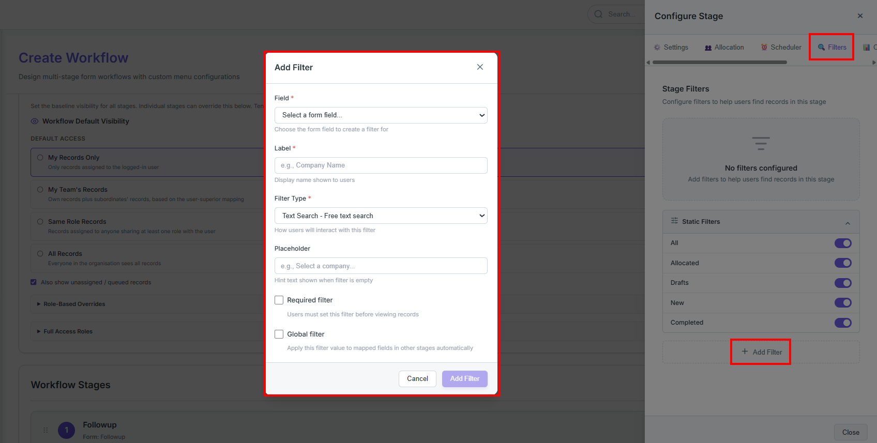Switch to the Allocation tab
The width and height of the screenshot is (877, 443).
point(724,47)
